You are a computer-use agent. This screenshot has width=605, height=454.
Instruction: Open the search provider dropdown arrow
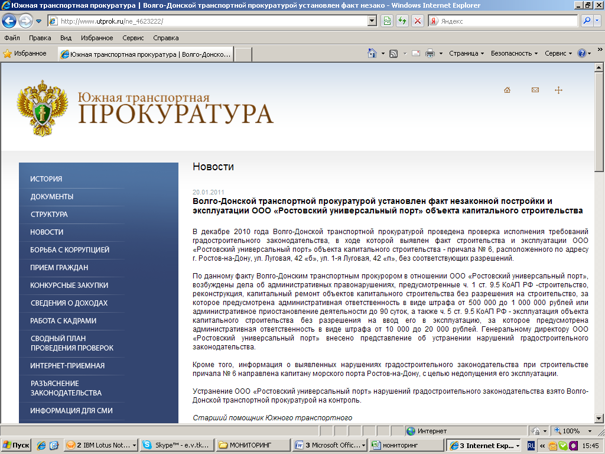tap(597, 21)
